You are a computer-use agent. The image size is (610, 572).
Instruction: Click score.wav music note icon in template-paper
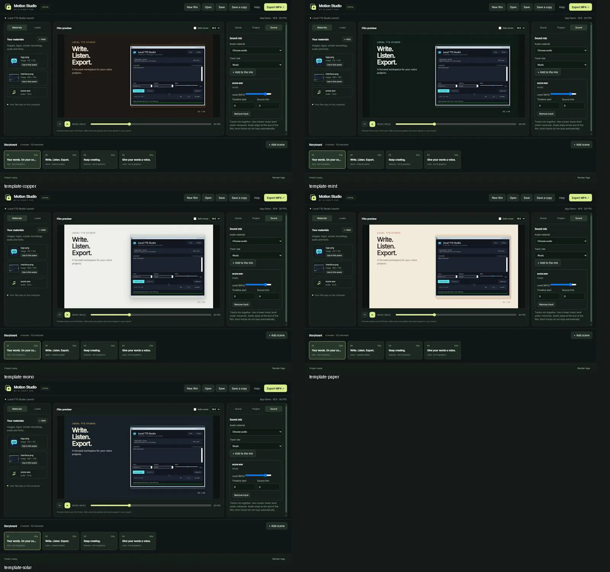click(x=319, y=283)
